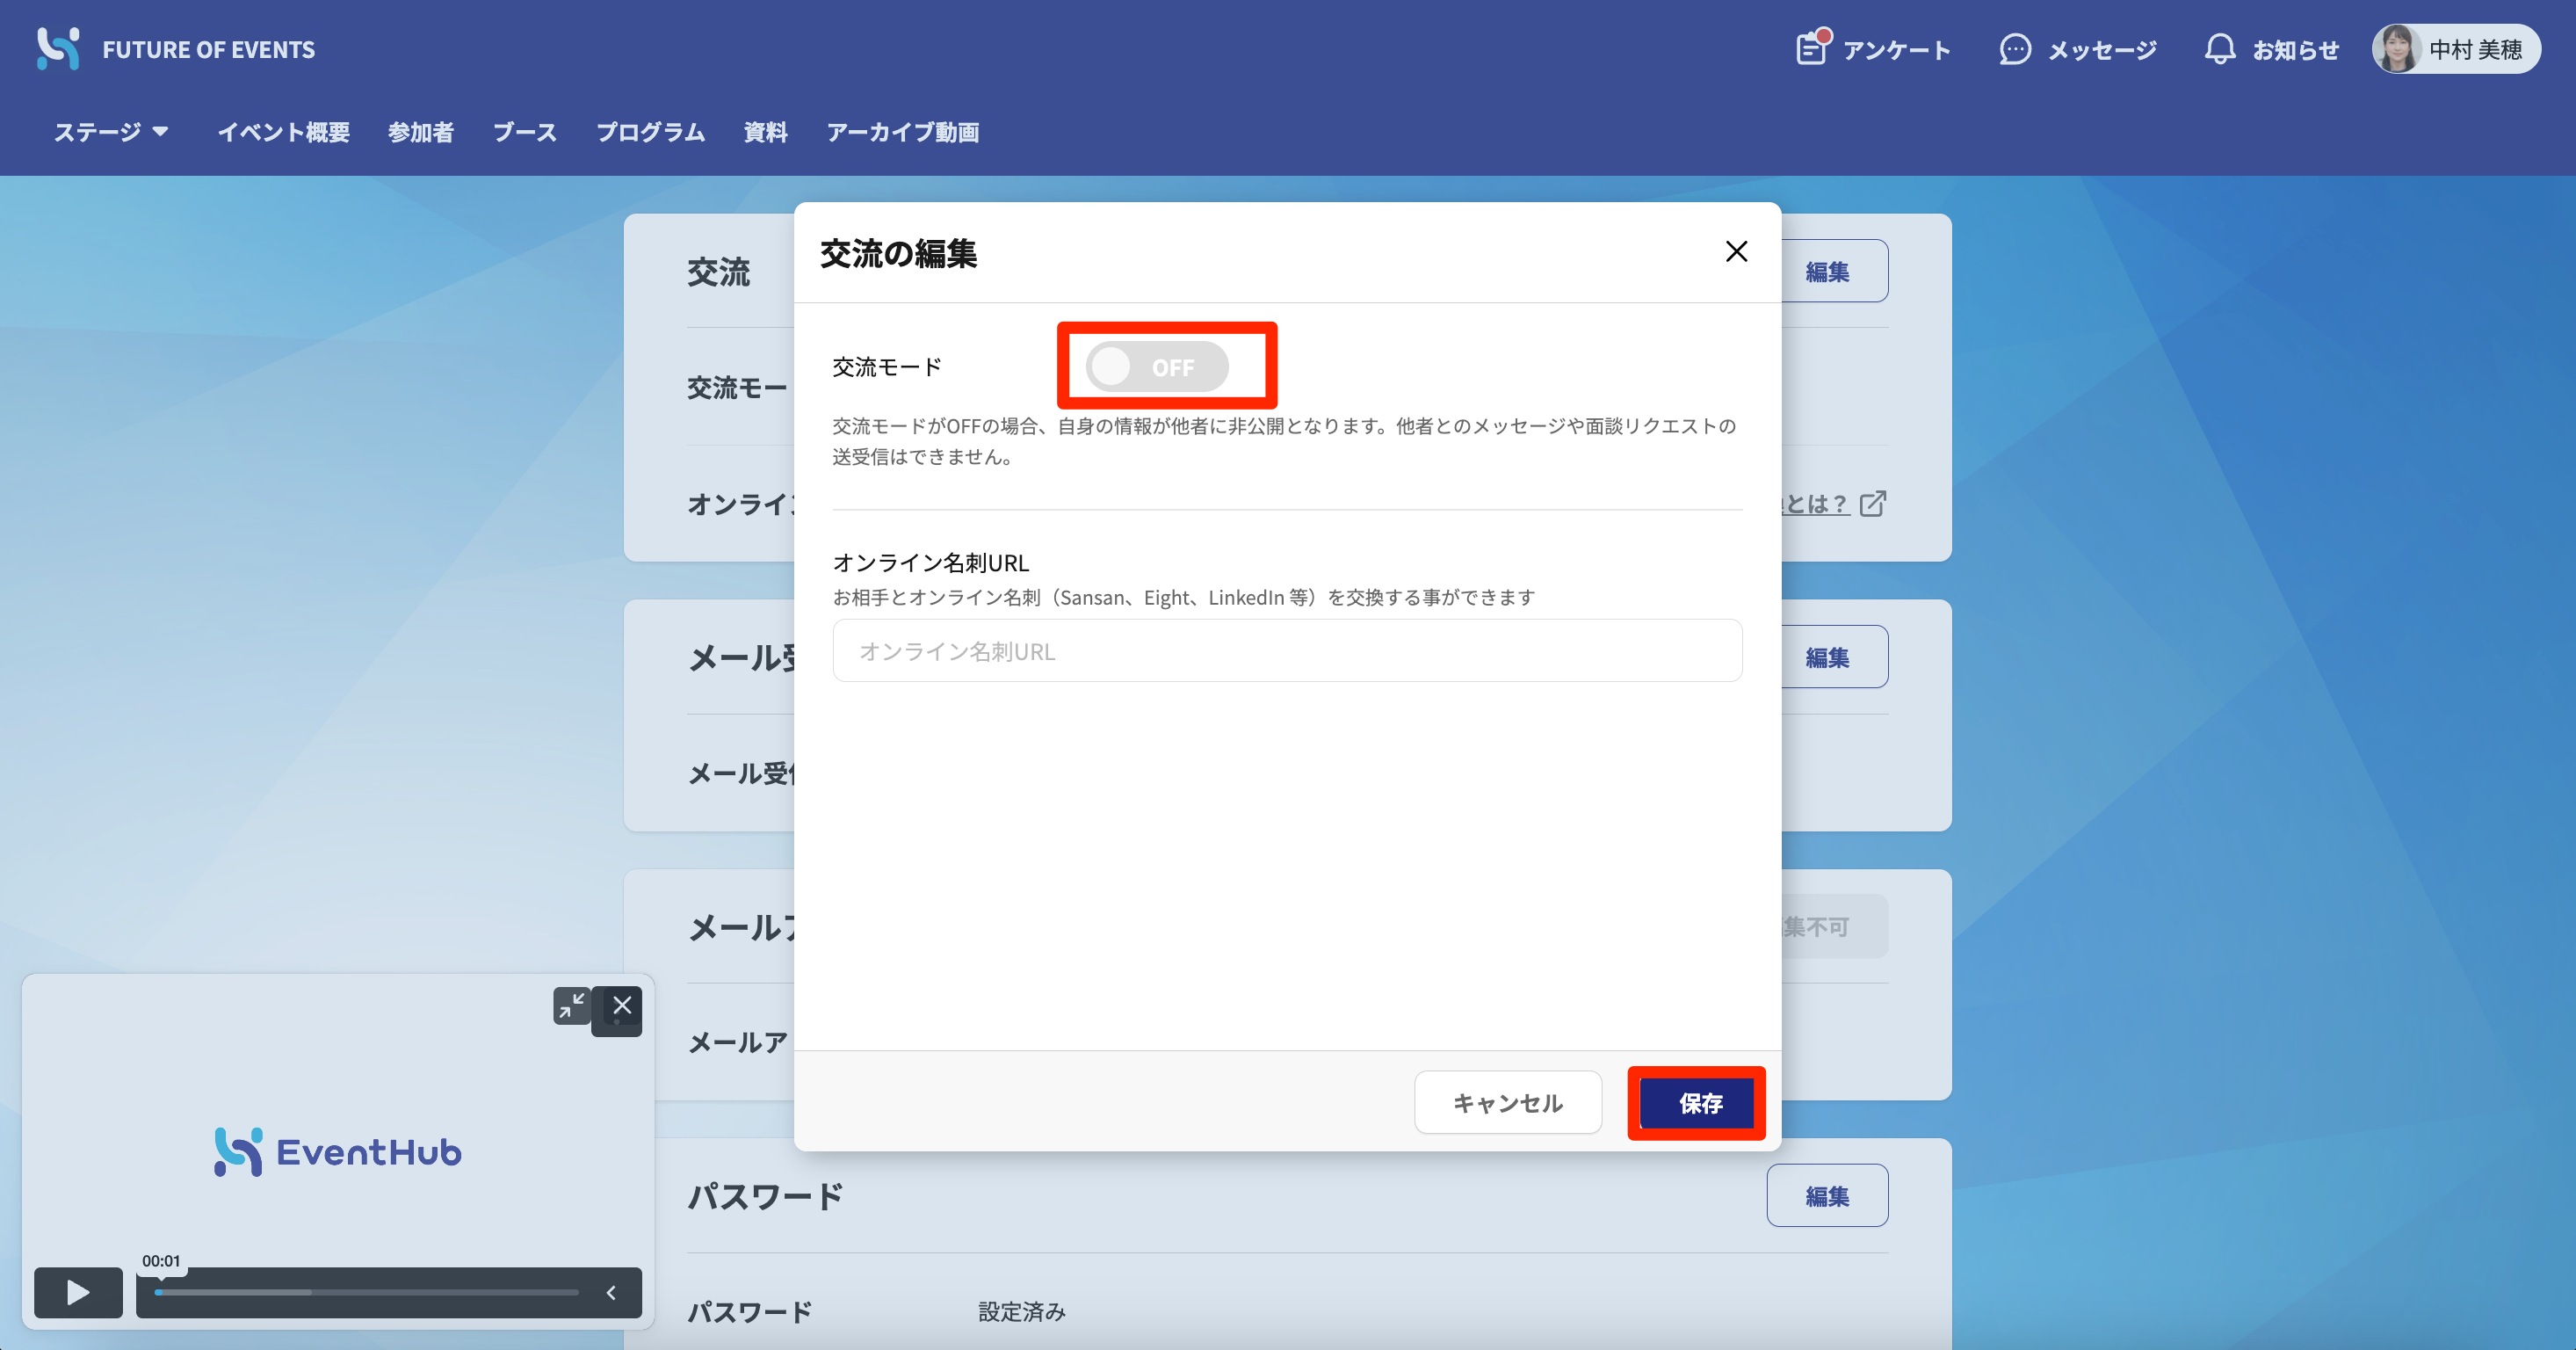
Task: Click the 設定済み password status text
Action: (x=1021, y=1312)
